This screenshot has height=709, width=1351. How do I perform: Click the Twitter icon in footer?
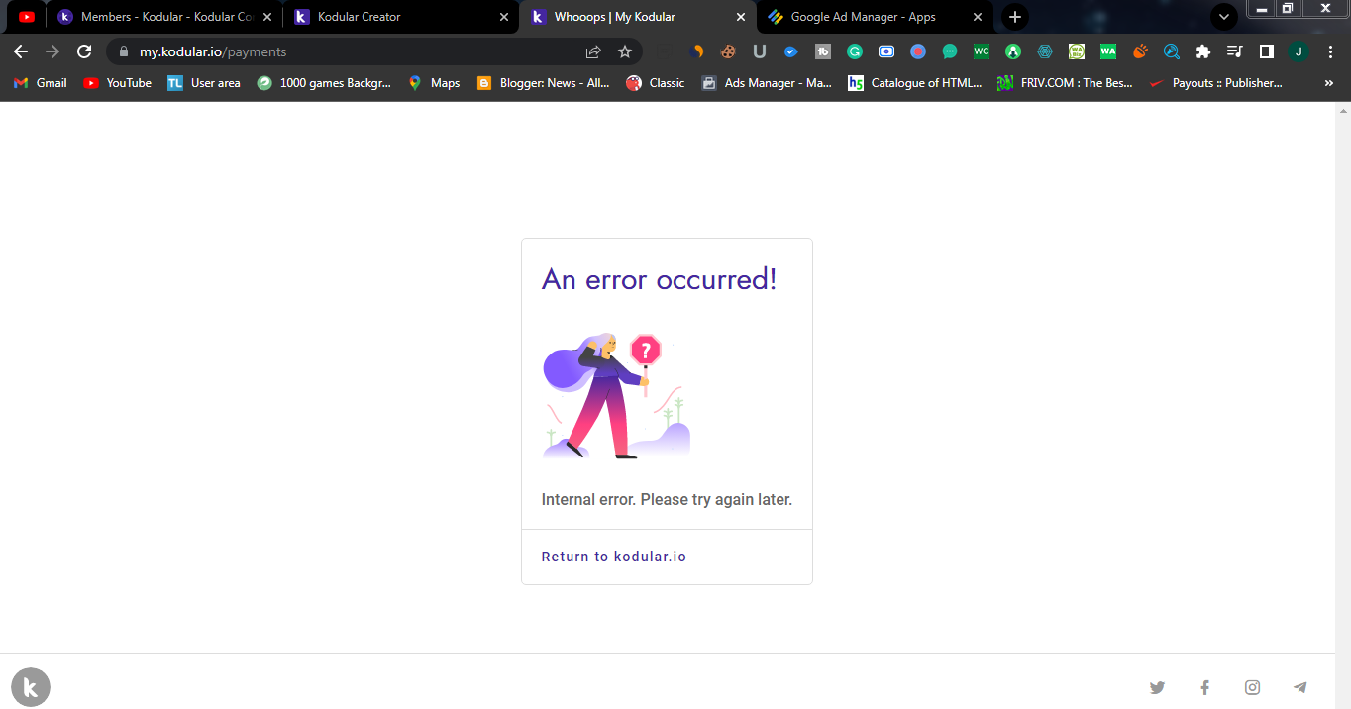click(x=1157, y=687)
